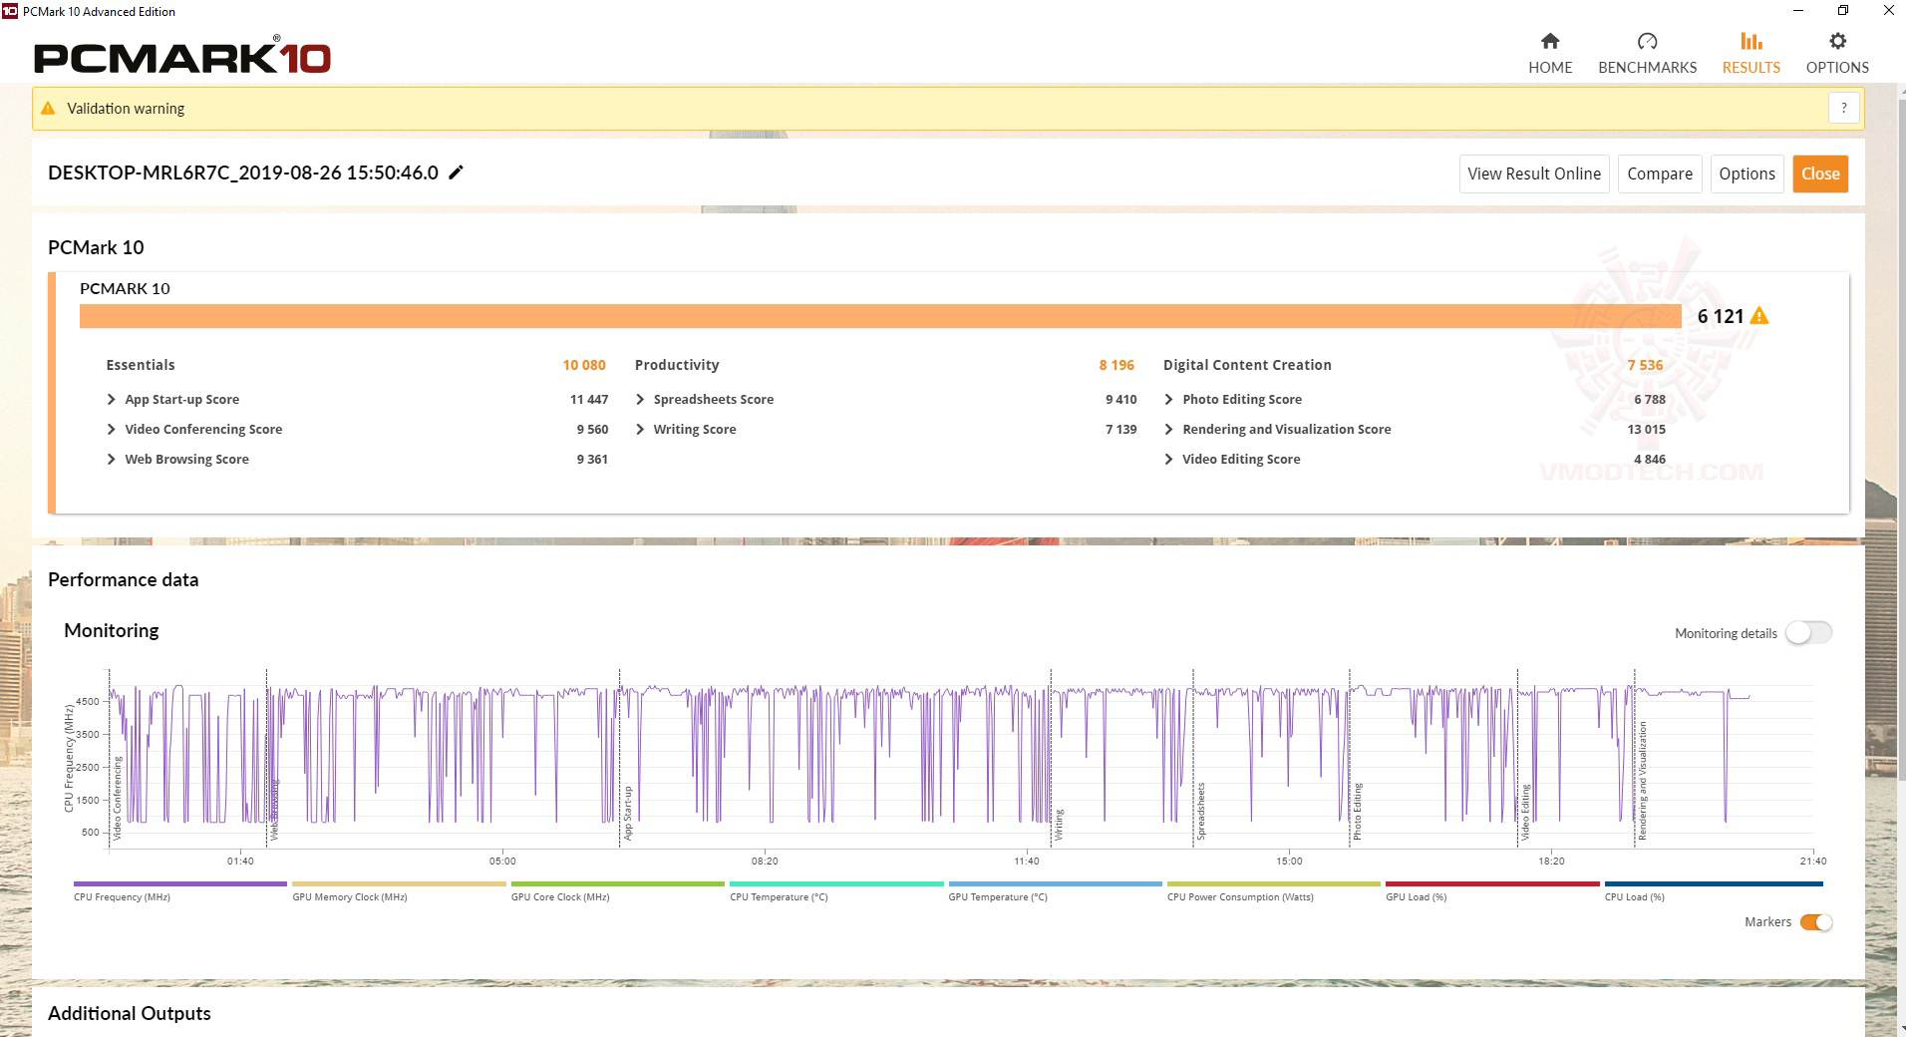Select CPU Frequency (MHz) legend swatch
Image resolution: width=1906 pixels, height=1037 pixels.
(180, 883)
